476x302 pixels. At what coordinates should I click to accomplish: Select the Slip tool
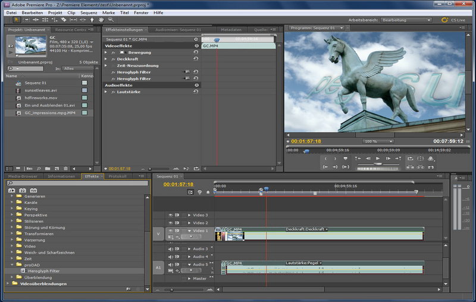click(x=73, y=20)
